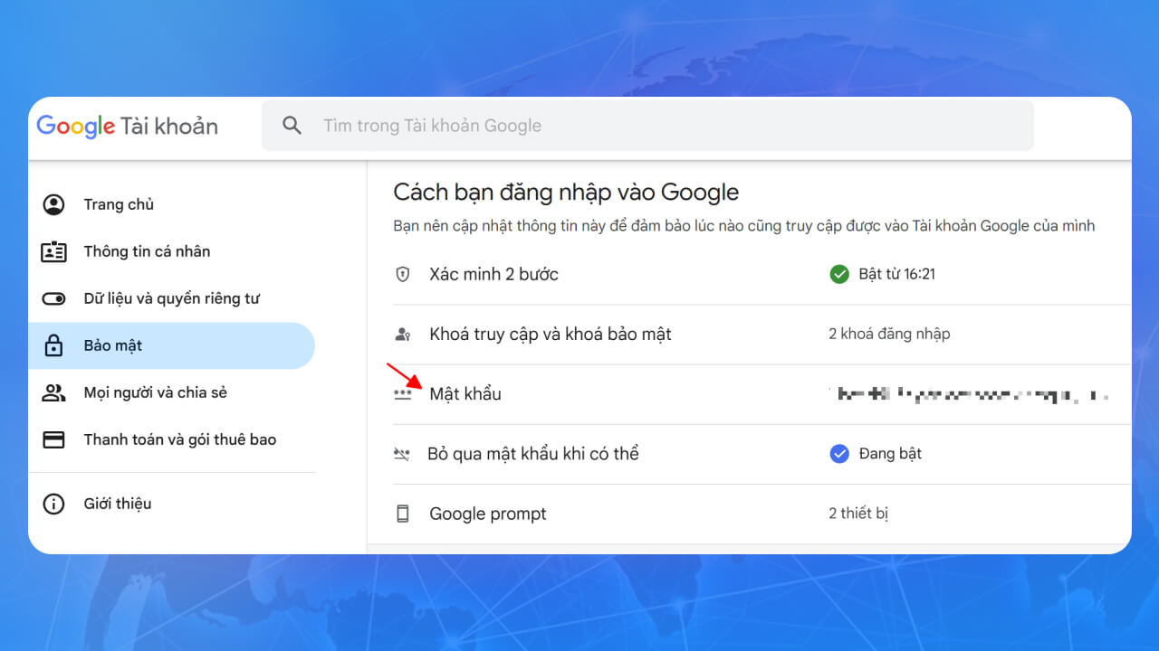Click the 2 khoá đăng nhập value
The height and width of the screenshot is (651, 1159).
(889, 335)
